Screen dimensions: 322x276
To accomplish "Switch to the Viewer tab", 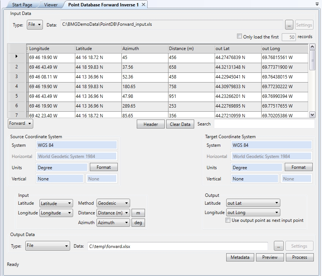I will click(x=50, y=5).
